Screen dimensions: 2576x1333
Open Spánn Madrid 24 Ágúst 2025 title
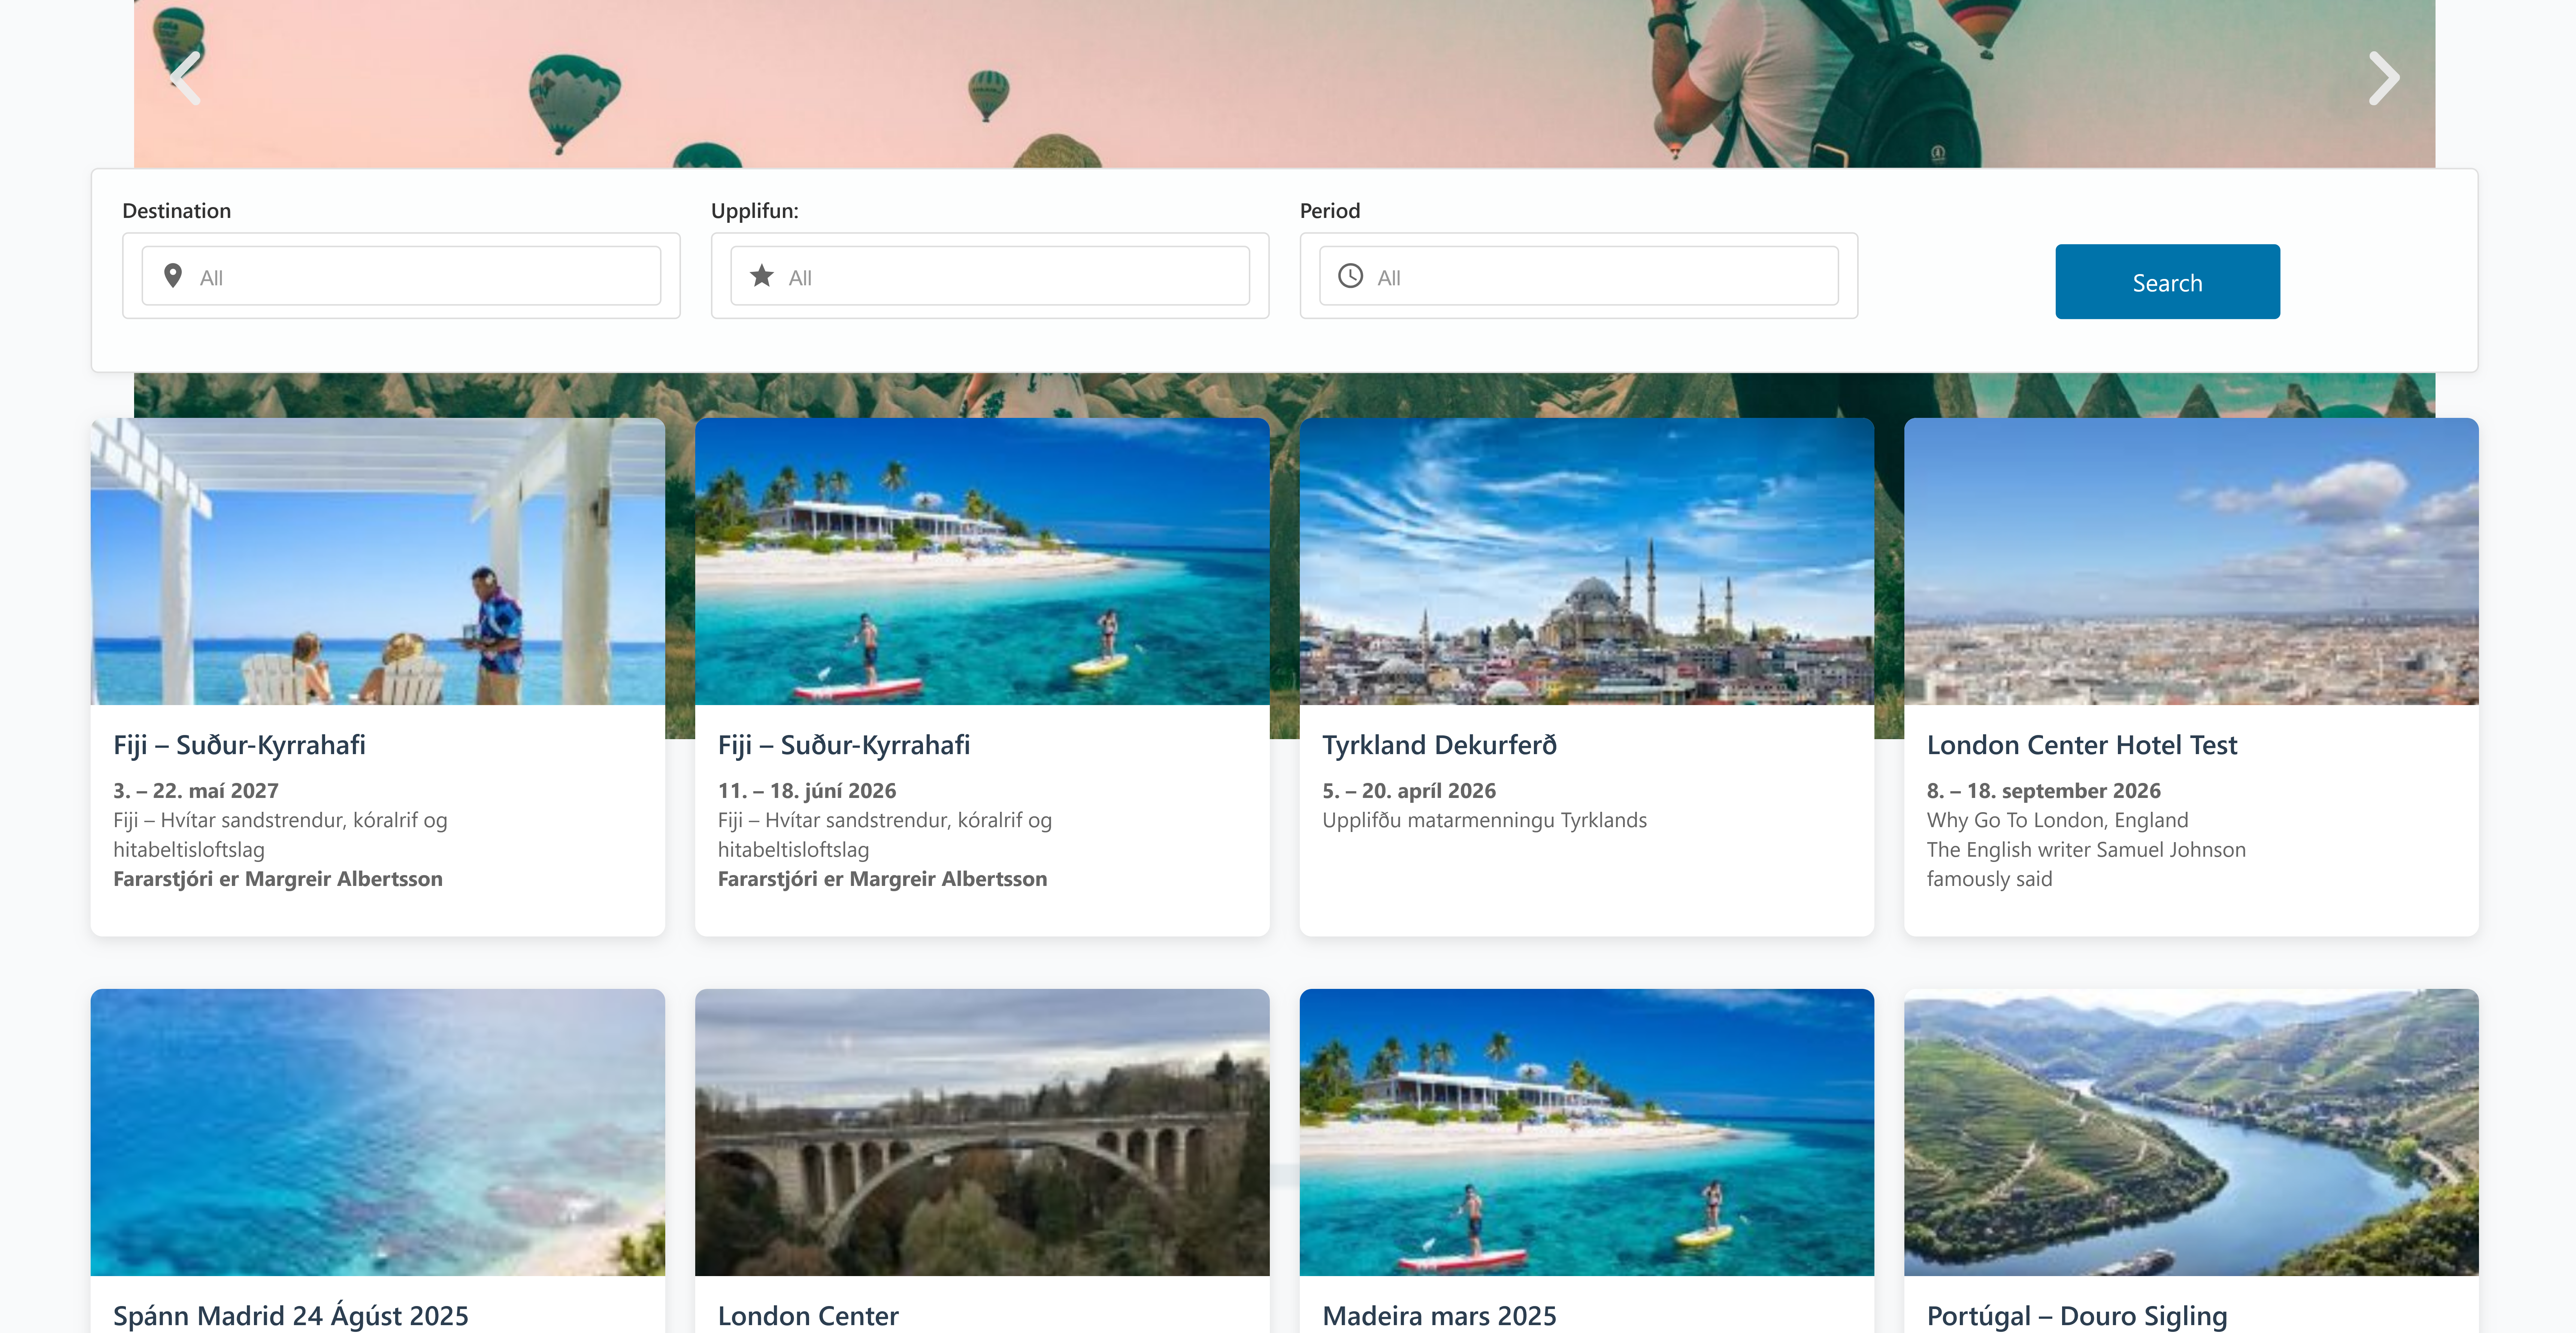click(291, 1316)
